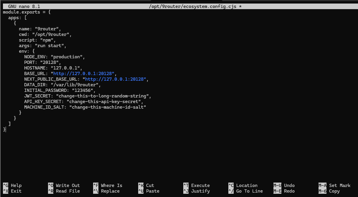Open the BASE_URL http://127.0.0.1:20128 link

click(x=84, y=74)
